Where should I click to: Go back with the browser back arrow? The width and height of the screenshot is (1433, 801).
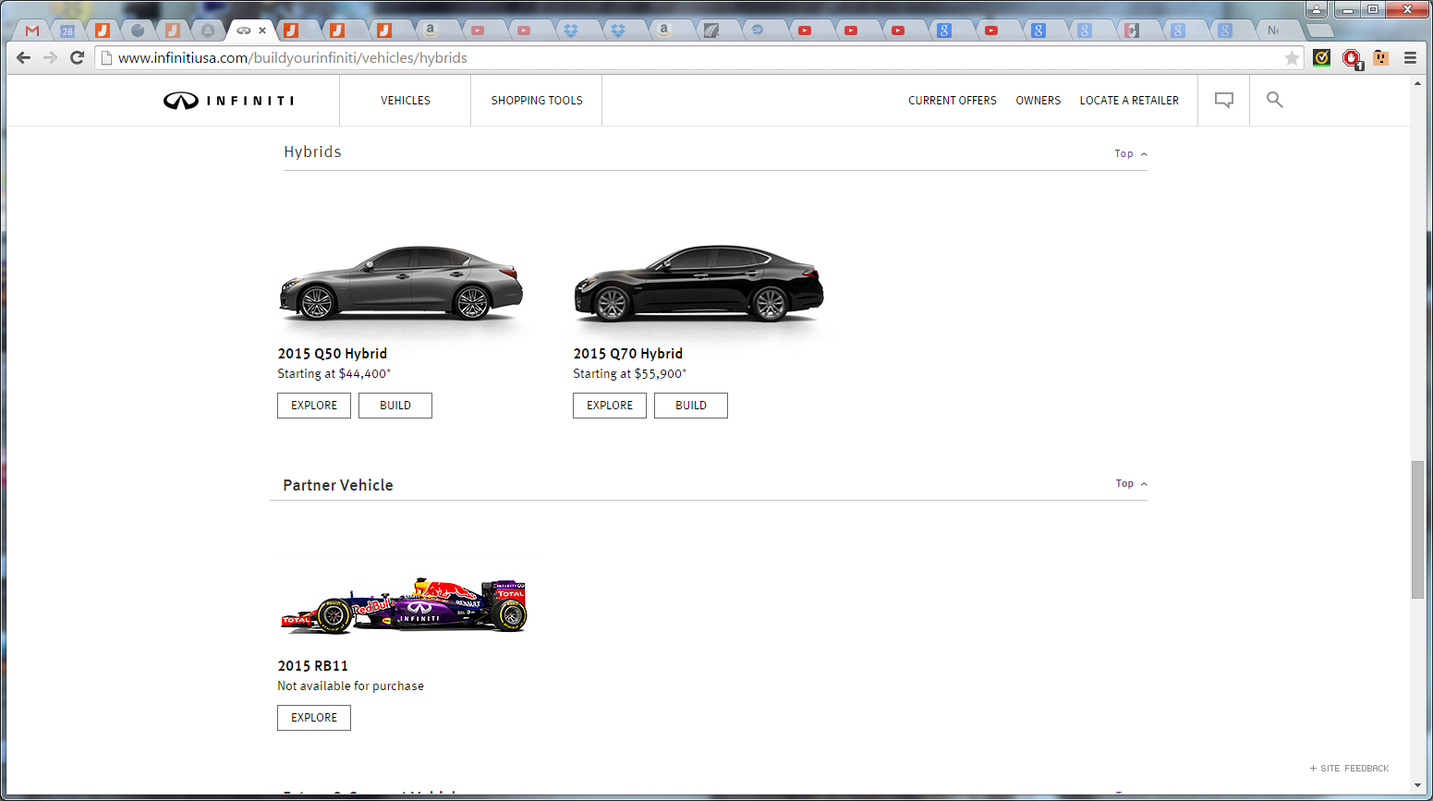point(24,57)
